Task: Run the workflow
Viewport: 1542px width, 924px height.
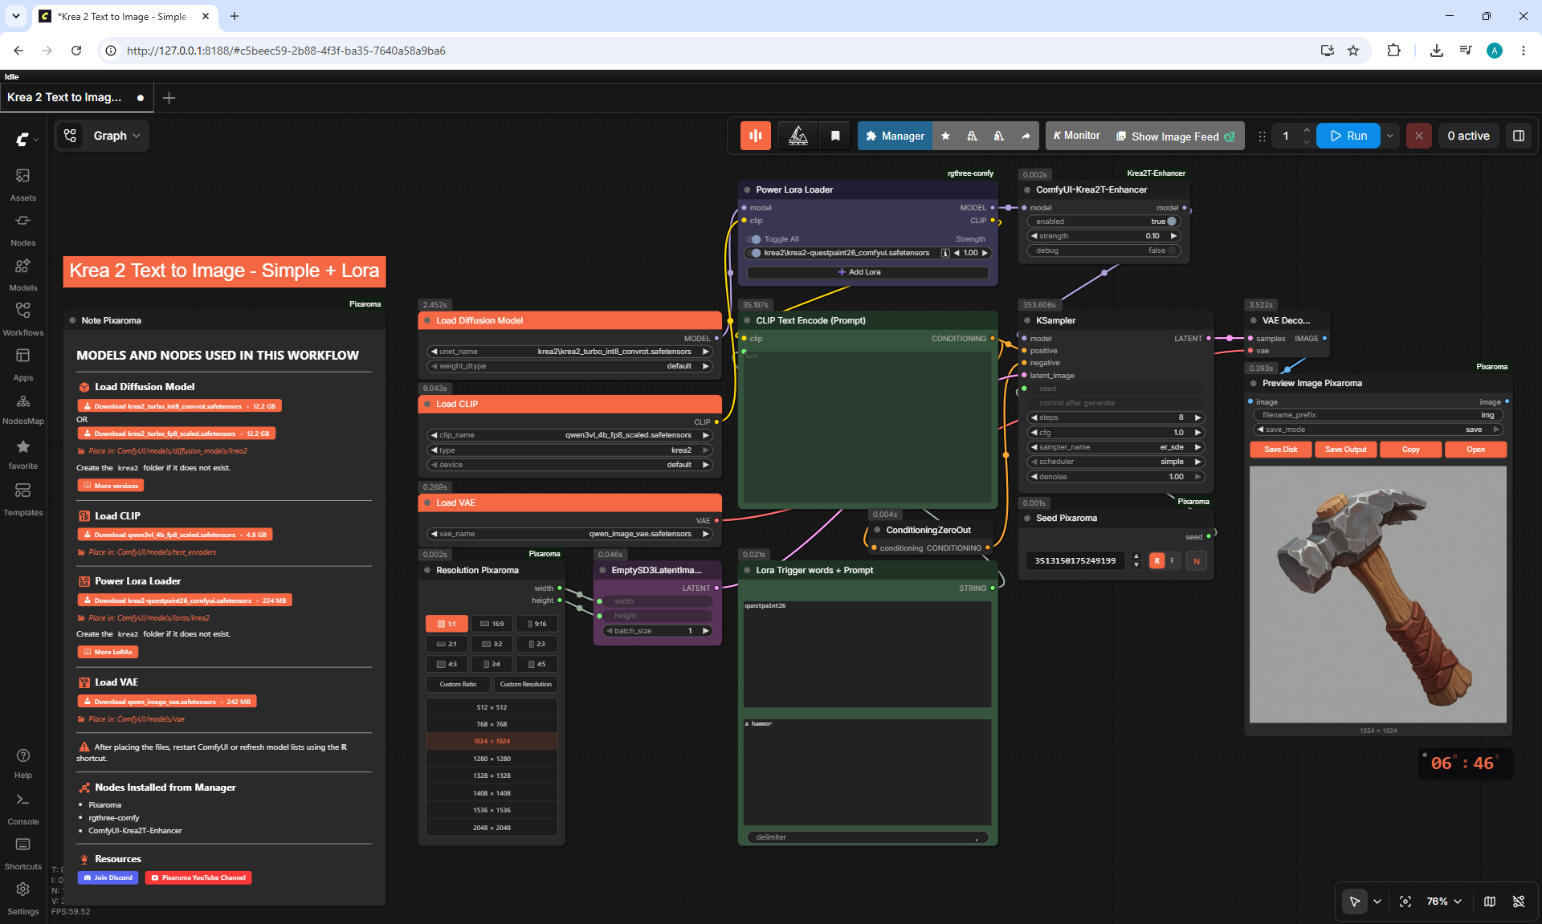Action: pos(1348,136)
